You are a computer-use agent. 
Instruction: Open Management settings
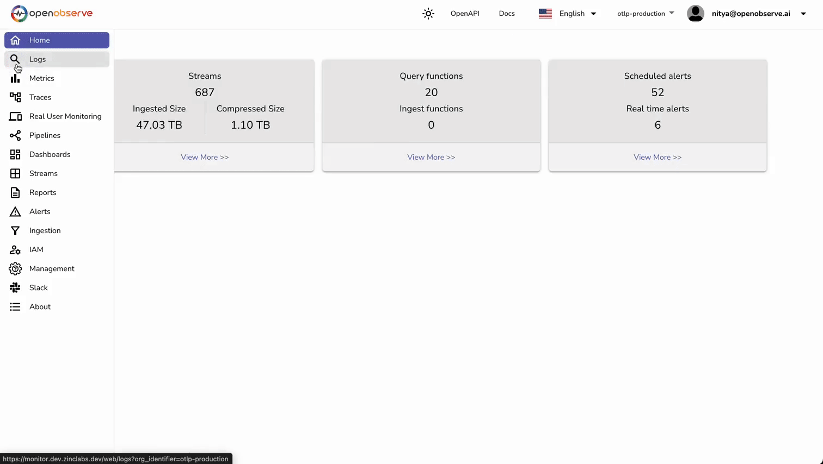coord(52,268)
